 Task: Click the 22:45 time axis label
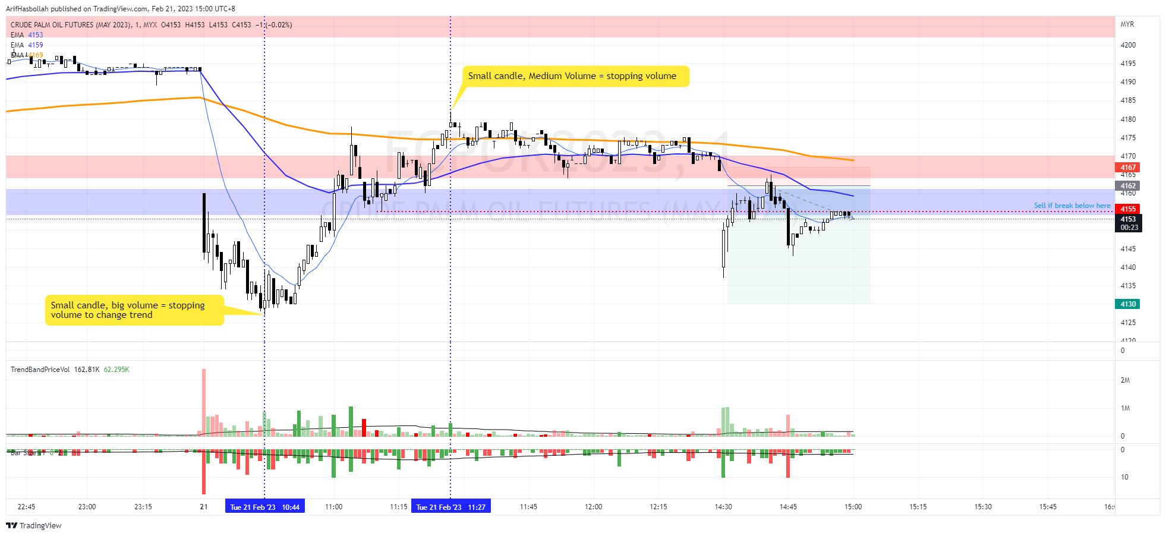[27, 507]
